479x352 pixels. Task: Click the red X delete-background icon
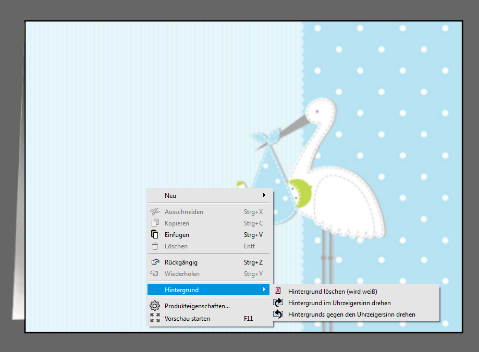278,291
